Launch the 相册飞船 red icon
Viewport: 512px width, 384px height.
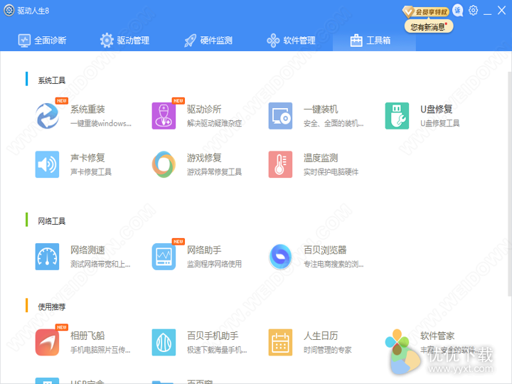coord(48,342)
